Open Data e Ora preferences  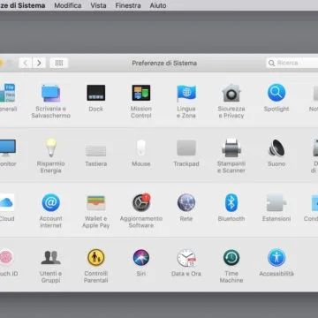point(186,262)
